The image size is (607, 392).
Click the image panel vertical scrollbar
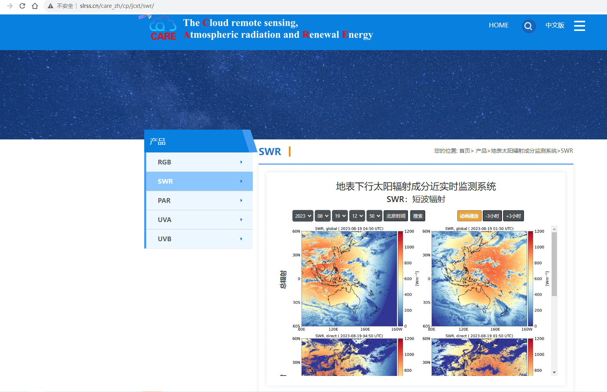pyautogui.click(x=554, y=264)
